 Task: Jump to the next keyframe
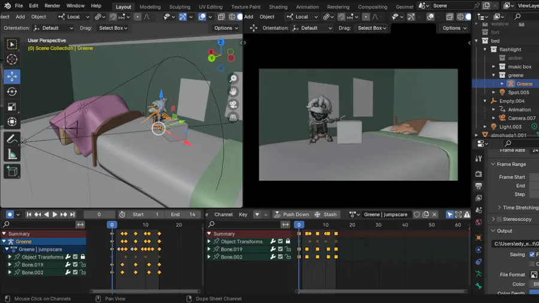[63, 214]
